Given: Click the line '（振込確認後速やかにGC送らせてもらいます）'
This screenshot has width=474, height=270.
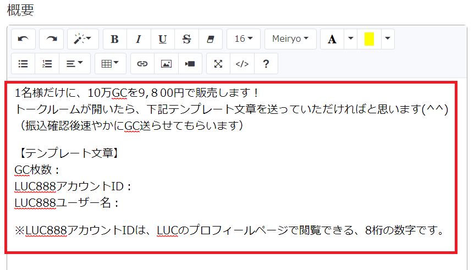Looking at the screenshot, I should pyautogui.click(x=132, y=125).
